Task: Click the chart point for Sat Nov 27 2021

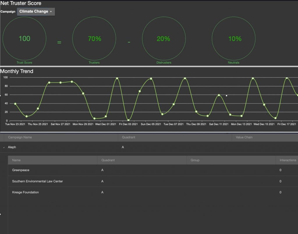Action: [61, 82]
